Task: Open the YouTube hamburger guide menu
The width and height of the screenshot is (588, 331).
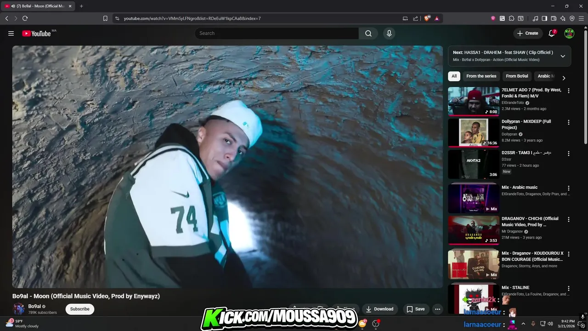Action: coord(11,33)
